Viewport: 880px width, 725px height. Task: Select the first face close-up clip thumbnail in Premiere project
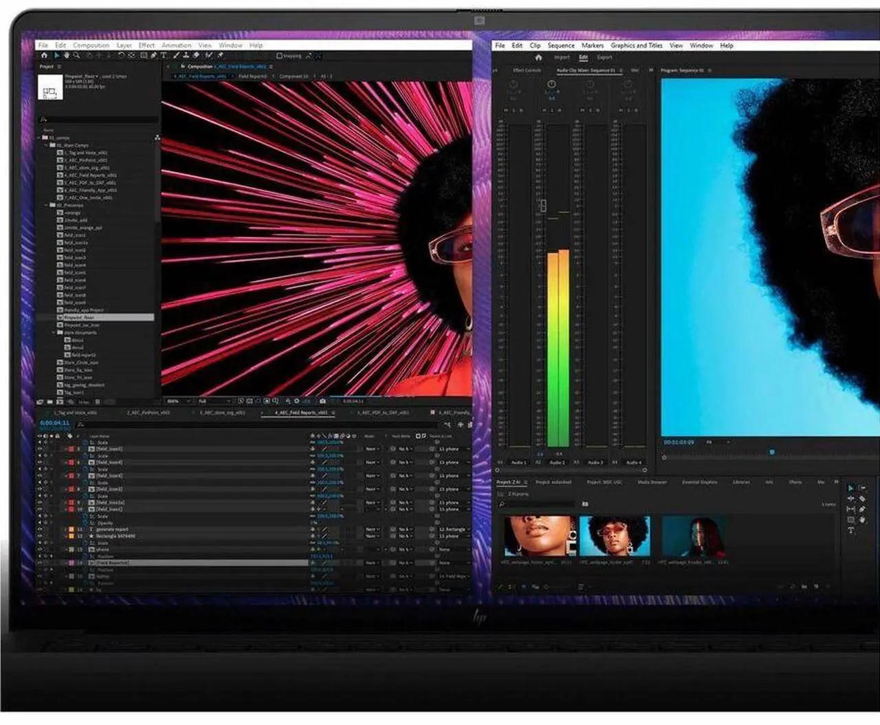tap(540, 536)
